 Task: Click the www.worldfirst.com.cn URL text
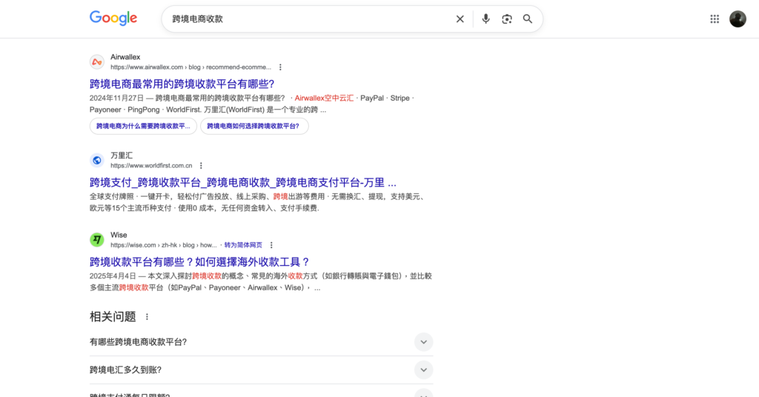pos(151,165)
